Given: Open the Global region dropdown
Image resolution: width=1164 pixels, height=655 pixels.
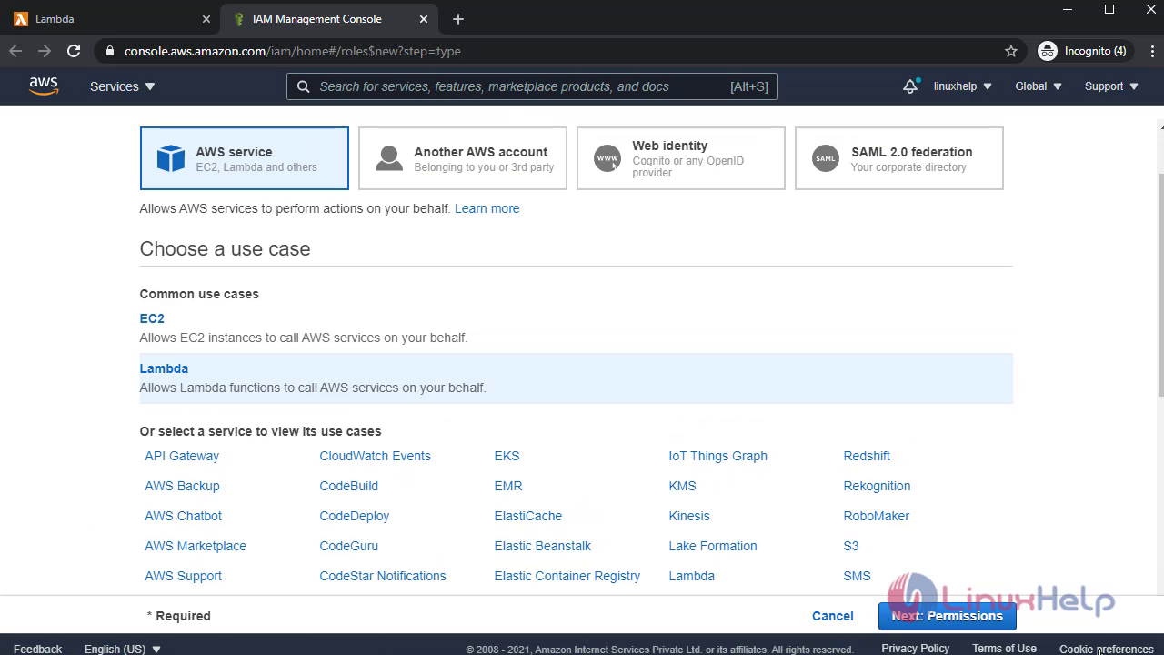Looking at the screenshot, I should pyautogui.click(x=1039, y=86).
